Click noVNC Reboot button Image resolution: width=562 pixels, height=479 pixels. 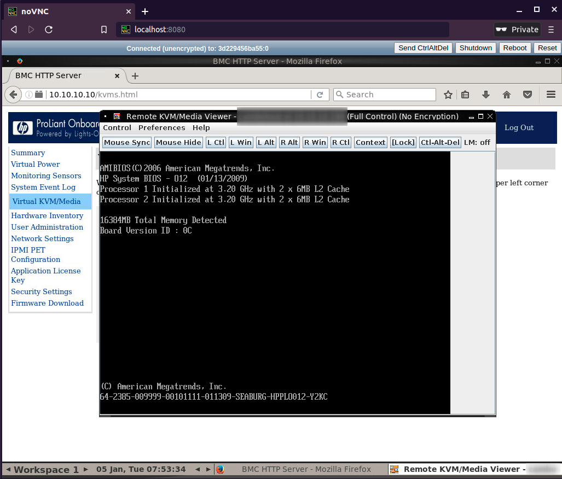[x=515, y=48]
